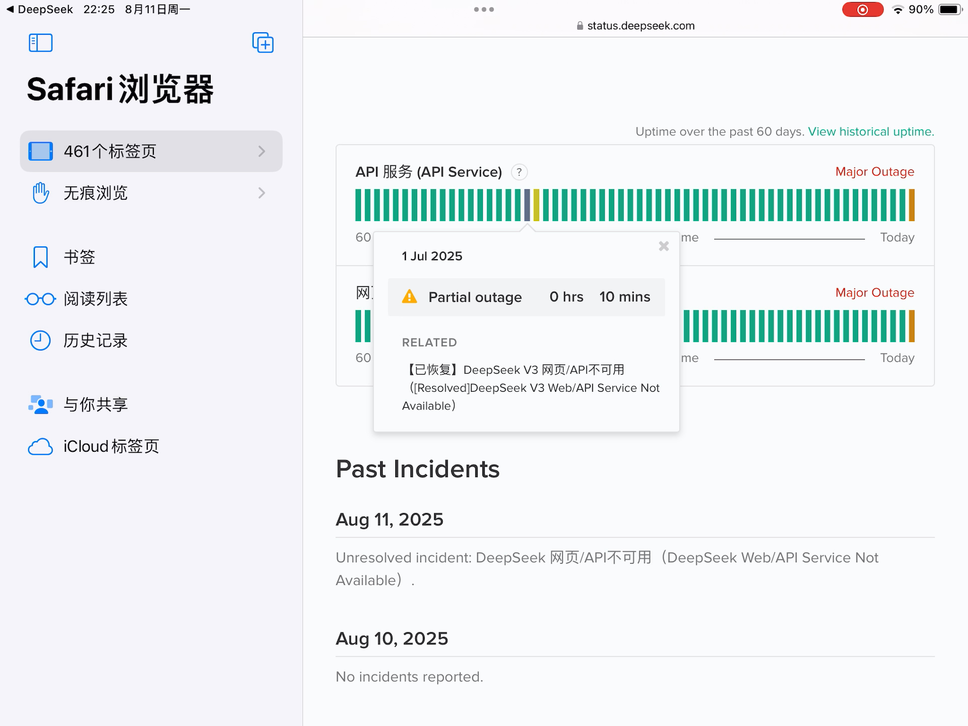Screen dimensions: 968x726
Task: Click View historical uptime link
Action: click(871, 132)
